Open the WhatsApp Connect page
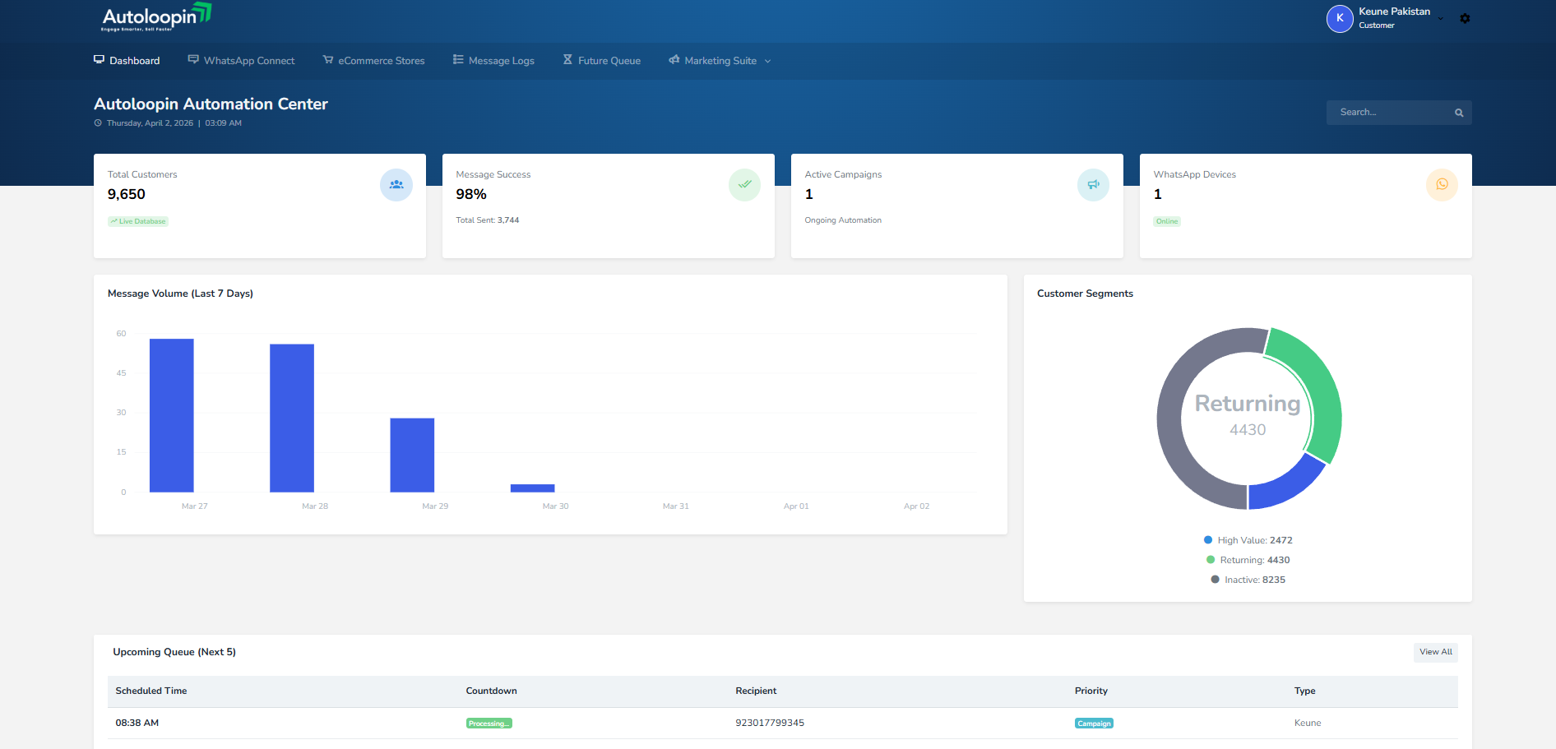 pos(241,61)
